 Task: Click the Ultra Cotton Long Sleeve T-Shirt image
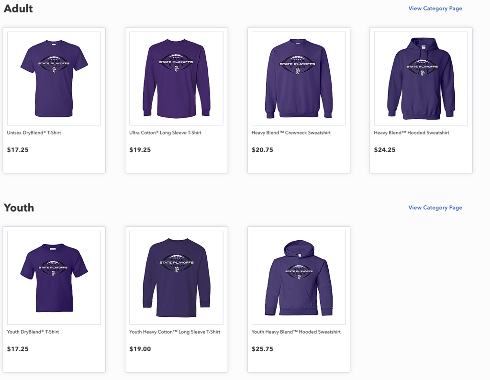pos(176,78)
